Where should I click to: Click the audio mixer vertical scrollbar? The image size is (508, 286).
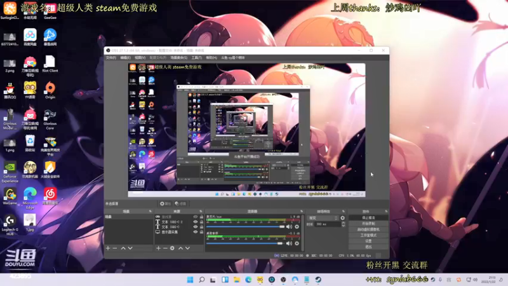(x=303, y=233)
